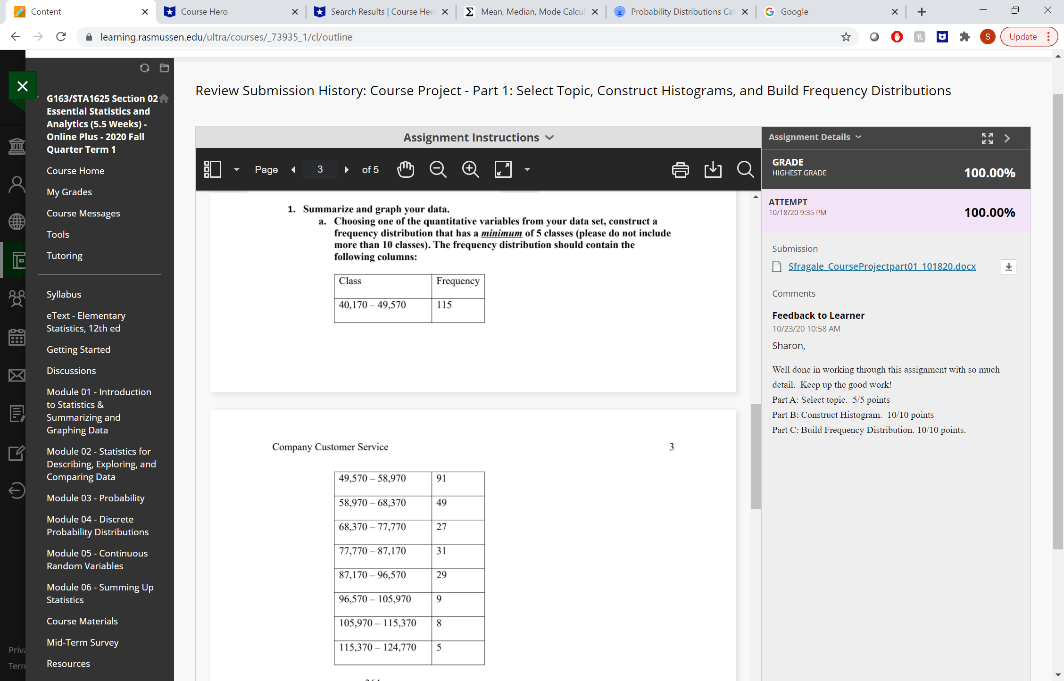Viewport: 1064px width, 681px height.
Task: Open the zoom presets dropdown
Action: pyautogui.click(x=527, y=169)
